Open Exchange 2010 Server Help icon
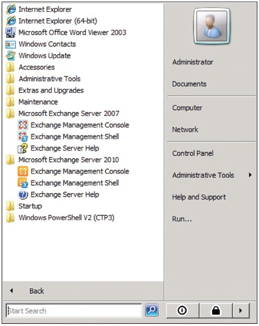The width and height of the screenshot is (259, 326). pyautogui.click(x=23, y=195)
